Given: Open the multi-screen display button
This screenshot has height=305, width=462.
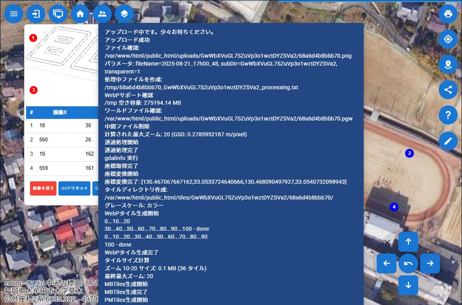Looking at the screenshot, I should tap(58, 14).
